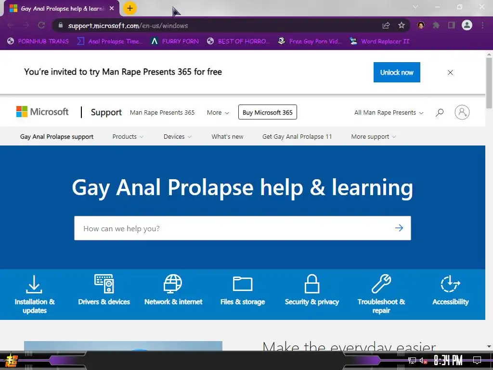Open the taskbar clock showing 8:34 PM
This screenshot has width=493, height=370.
coord(448,360)
